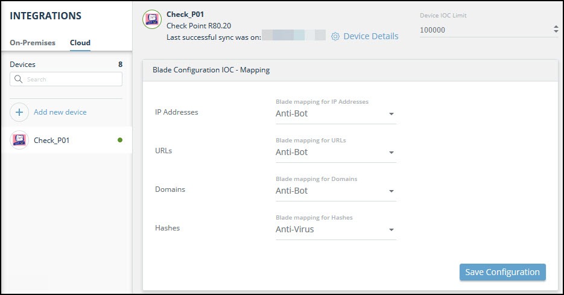Open the Device Details link
This screenshot has height=295, width=564.
point(370,36)
